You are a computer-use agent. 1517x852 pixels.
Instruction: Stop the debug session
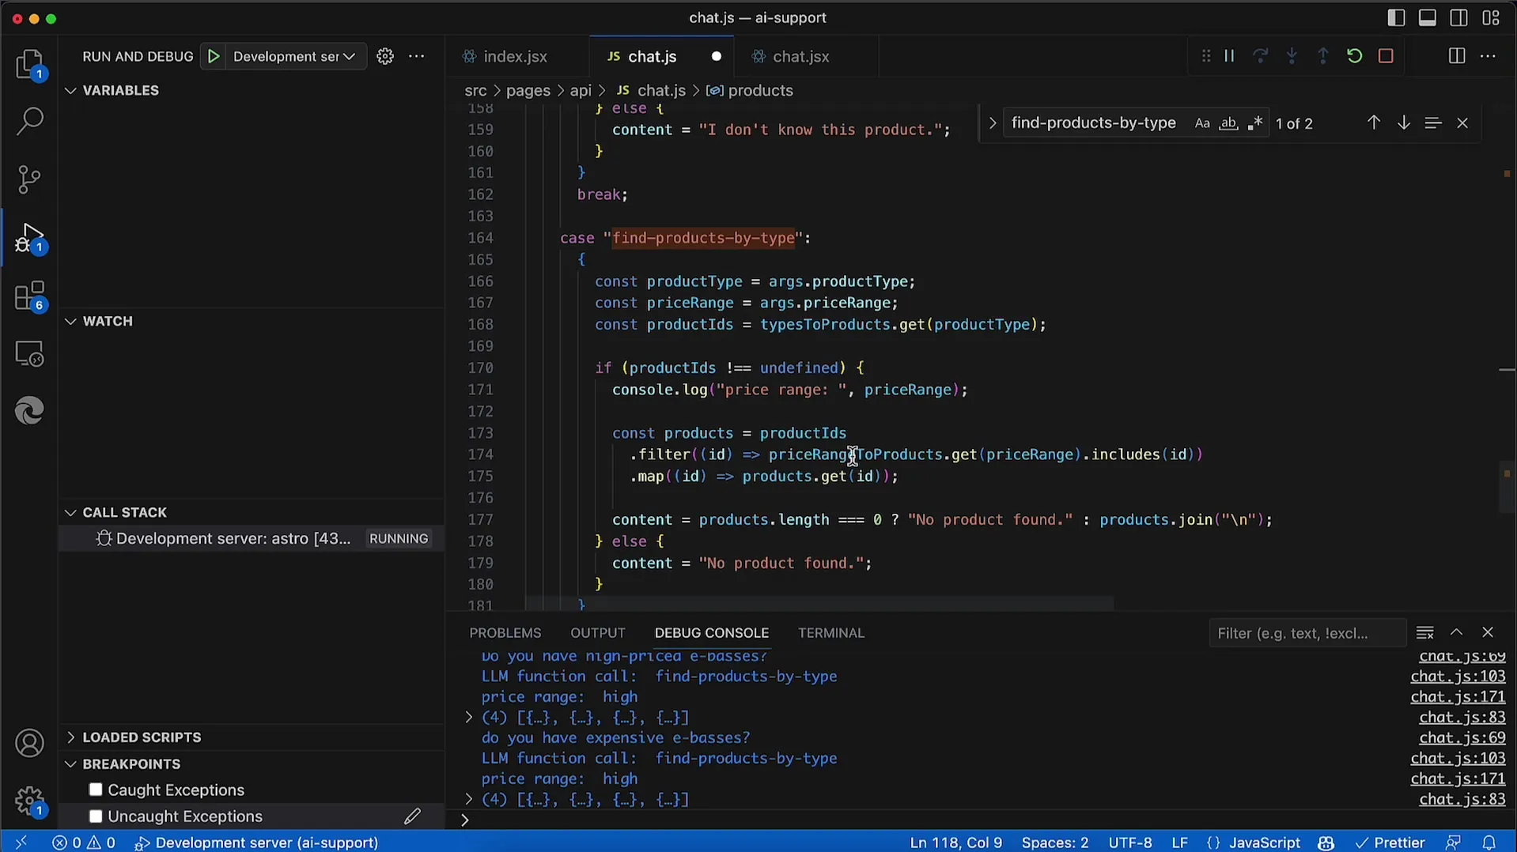1386,56
